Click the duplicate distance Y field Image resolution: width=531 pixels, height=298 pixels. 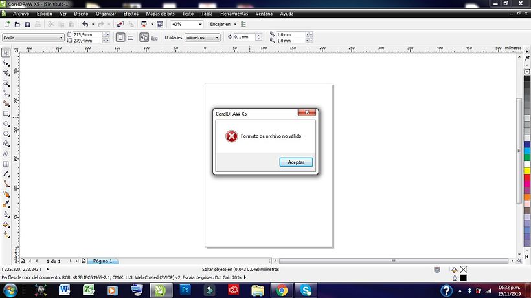(x=291, y=41)
